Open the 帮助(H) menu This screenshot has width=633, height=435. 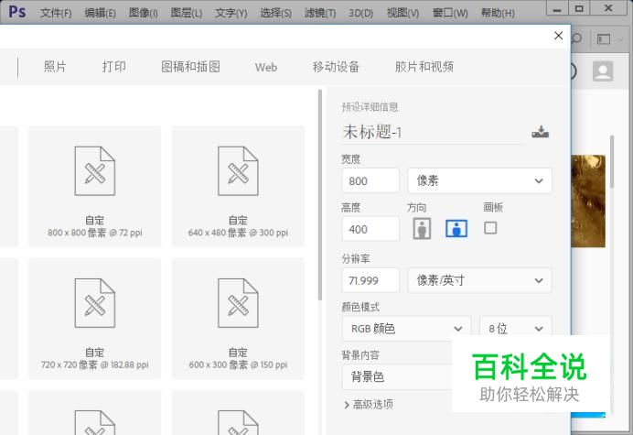[x=498, y=13]
